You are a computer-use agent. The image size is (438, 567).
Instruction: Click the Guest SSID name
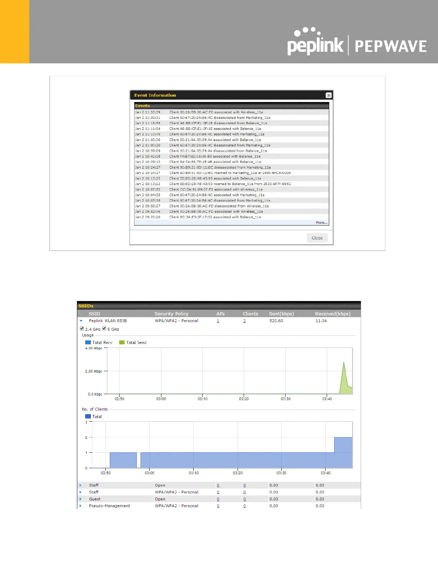(x=95, y=499)
